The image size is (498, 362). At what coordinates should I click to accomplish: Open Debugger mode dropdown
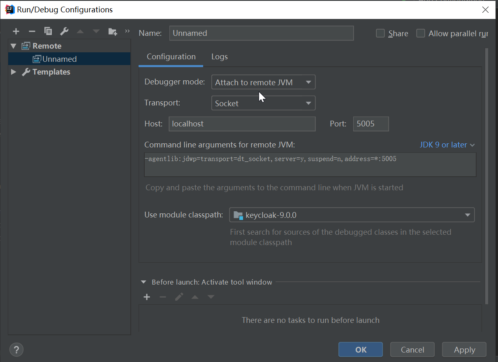(x=263, y=82)
